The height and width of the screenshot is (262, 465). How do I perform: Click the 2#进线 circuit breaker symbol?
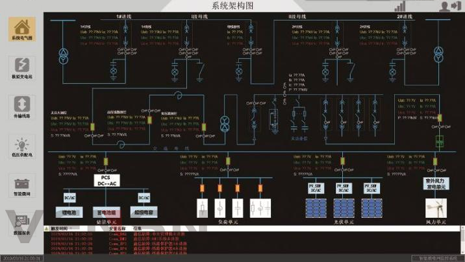(x=405, y=35)
